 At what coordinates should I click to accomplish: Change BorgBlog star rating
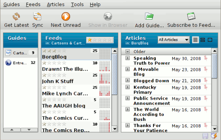[54, 51]
